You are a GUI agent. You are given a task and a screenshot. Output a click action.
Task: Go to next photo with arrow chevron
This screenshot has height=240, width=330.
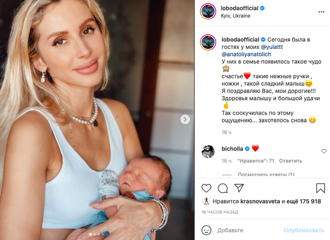tap(185, 119)
